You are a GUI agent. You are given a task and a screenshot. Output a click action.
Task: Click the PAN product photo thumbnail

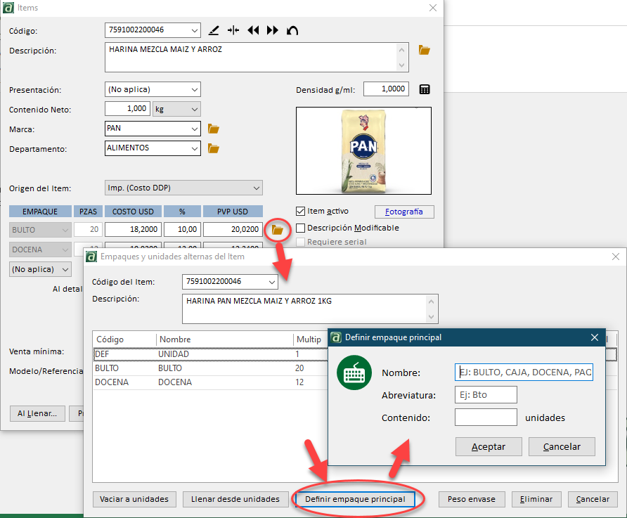(363, 150)
